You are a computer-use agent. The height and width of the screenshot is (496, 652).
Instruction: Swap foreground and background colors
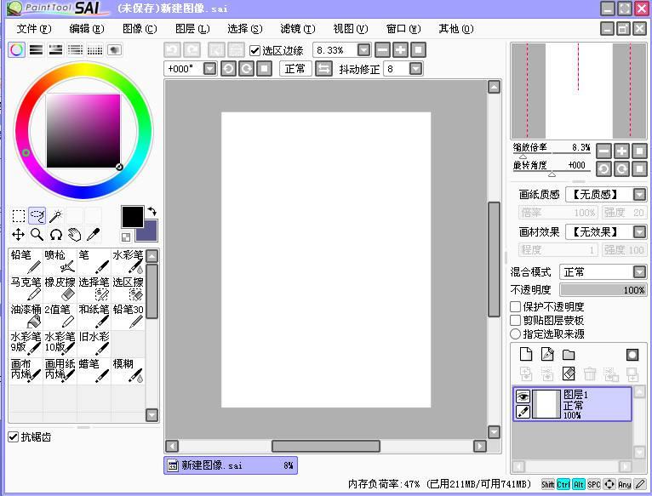coord(152,211)
